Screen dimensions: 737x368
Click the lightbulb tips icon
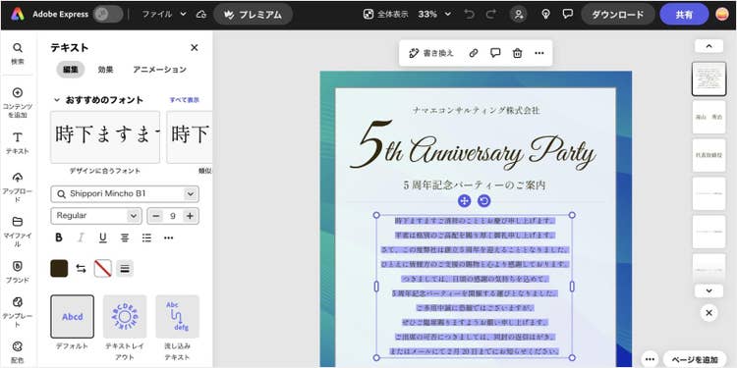[x=545, y=14]
